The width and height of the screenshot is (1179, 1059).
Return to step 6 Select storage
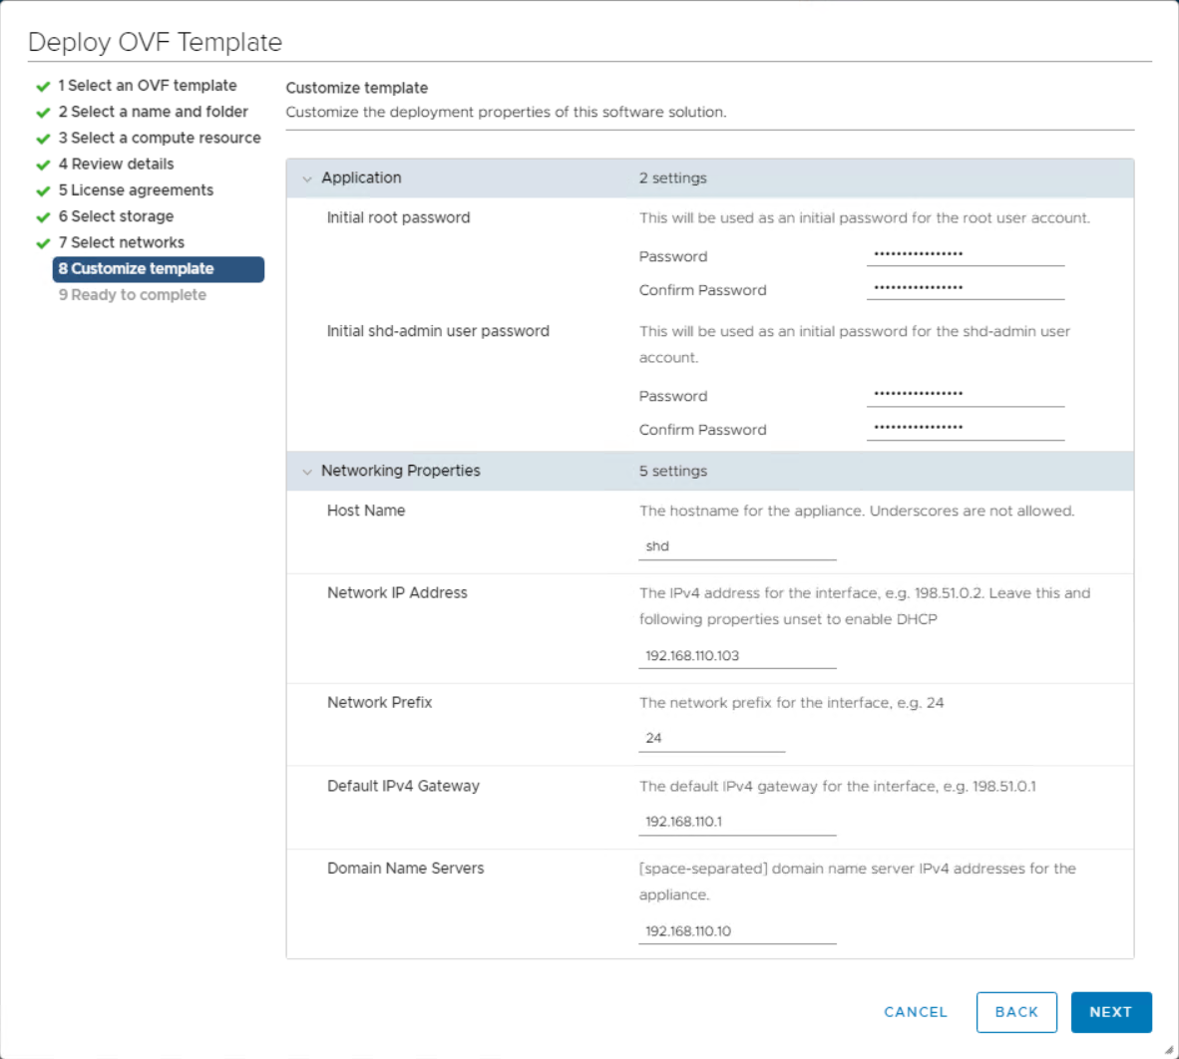pyautogui.click(x=116, y=216)
